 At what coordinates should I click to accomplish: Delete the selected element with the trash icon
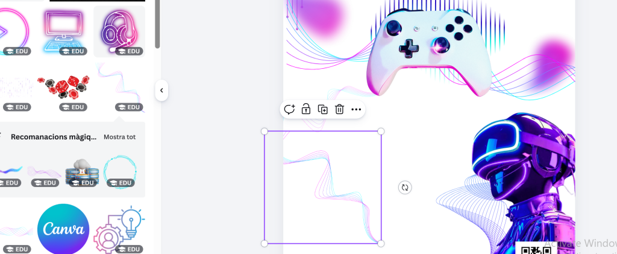(339, 109)
